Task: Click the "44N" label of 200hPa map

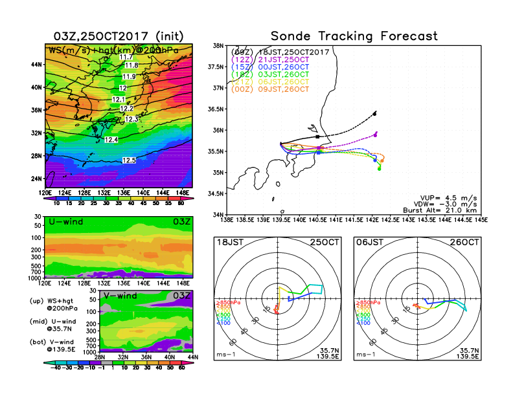Action: click(x=36, y=65)
